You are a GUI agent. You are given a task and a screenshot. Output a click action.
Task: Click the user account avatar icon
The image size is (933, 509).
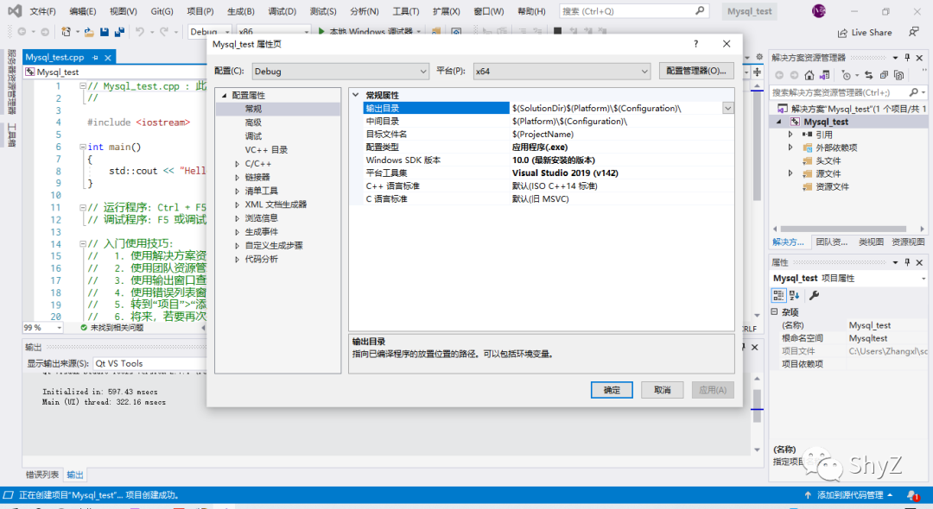819,10
